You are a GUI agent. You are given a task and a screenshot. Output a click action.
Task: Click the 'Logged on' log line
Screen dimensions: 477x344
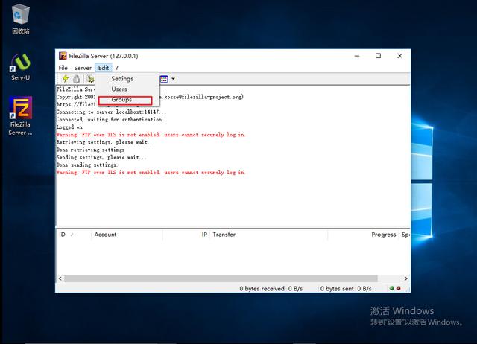(69, 127)
